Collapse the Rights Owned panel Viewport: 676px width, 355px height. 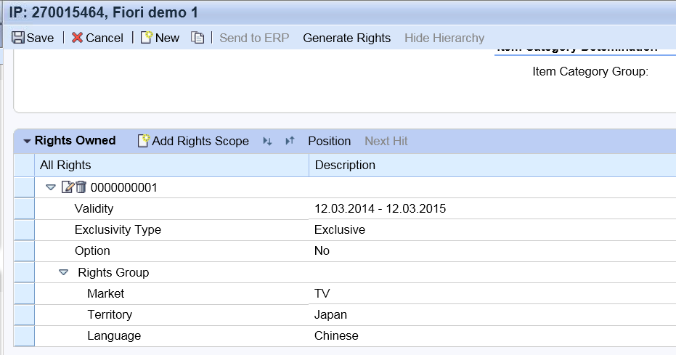tap(27, 141)
